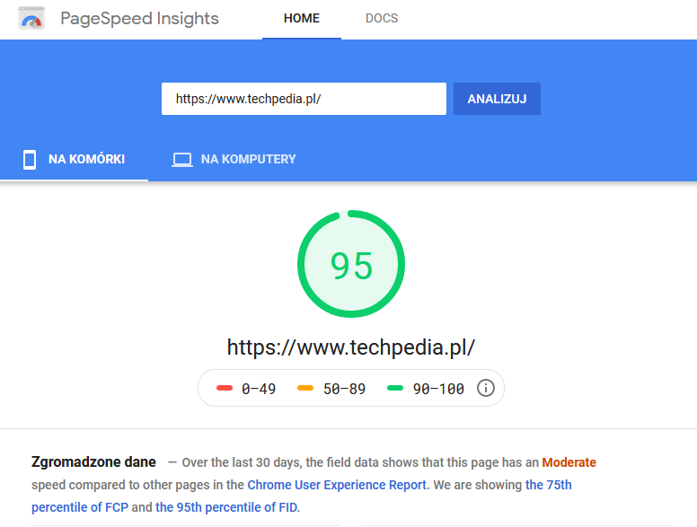697x527 pixels.
Task: Focus the URL input field
Action: pyautogui.click(x=304, y=99)
